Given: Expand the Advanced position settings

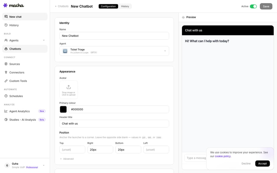Looking at the screenshot, I should 67,159.
